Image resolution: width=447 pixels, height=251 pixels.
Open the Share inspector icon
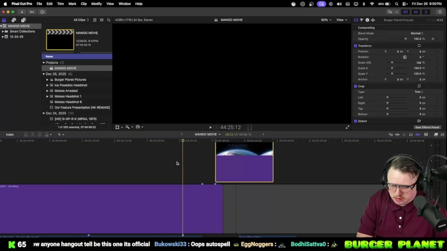[373, 20]
